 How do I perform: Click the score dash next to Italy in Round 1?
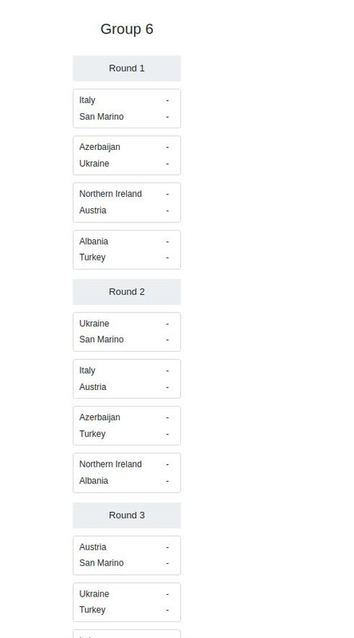click(167, 100)
